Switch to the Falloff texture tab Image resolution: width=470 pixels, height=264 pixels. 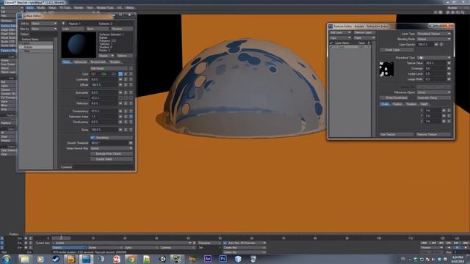(x=424, y=104)
